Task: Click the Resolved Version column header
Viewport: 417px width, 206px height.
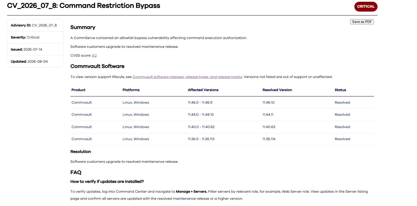Action: pos(277,90)
